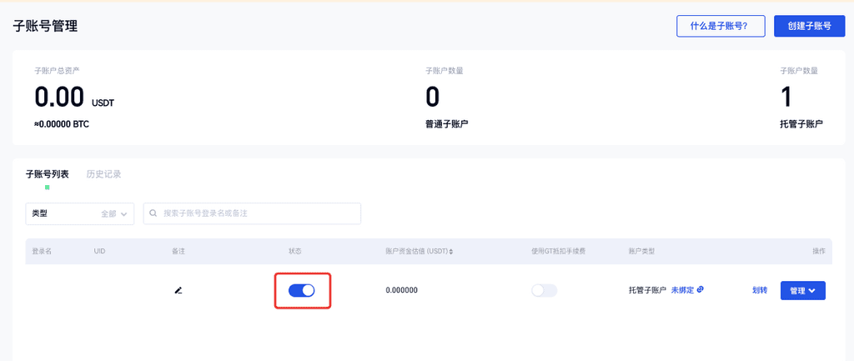Select the 子账号列表 tab

click(x=47, y=174)
